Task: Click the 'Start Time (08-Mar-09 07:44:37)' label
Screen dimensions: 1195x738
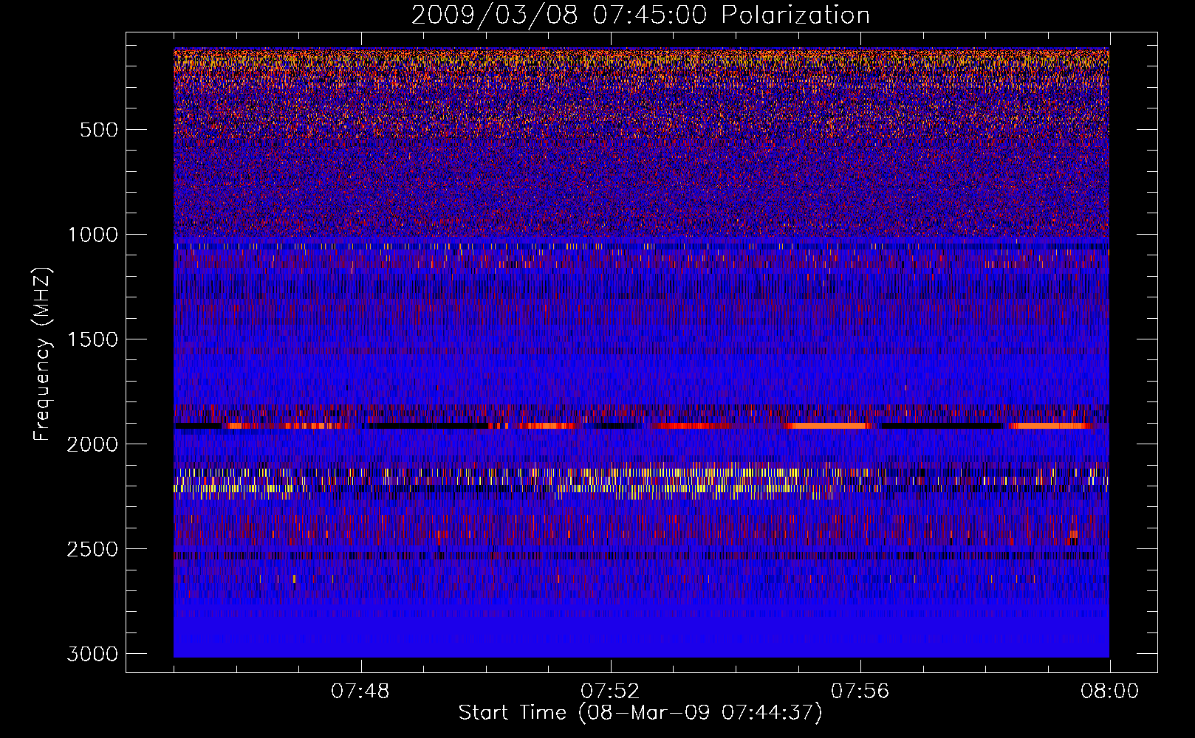Action: click(x=640, y=713)
